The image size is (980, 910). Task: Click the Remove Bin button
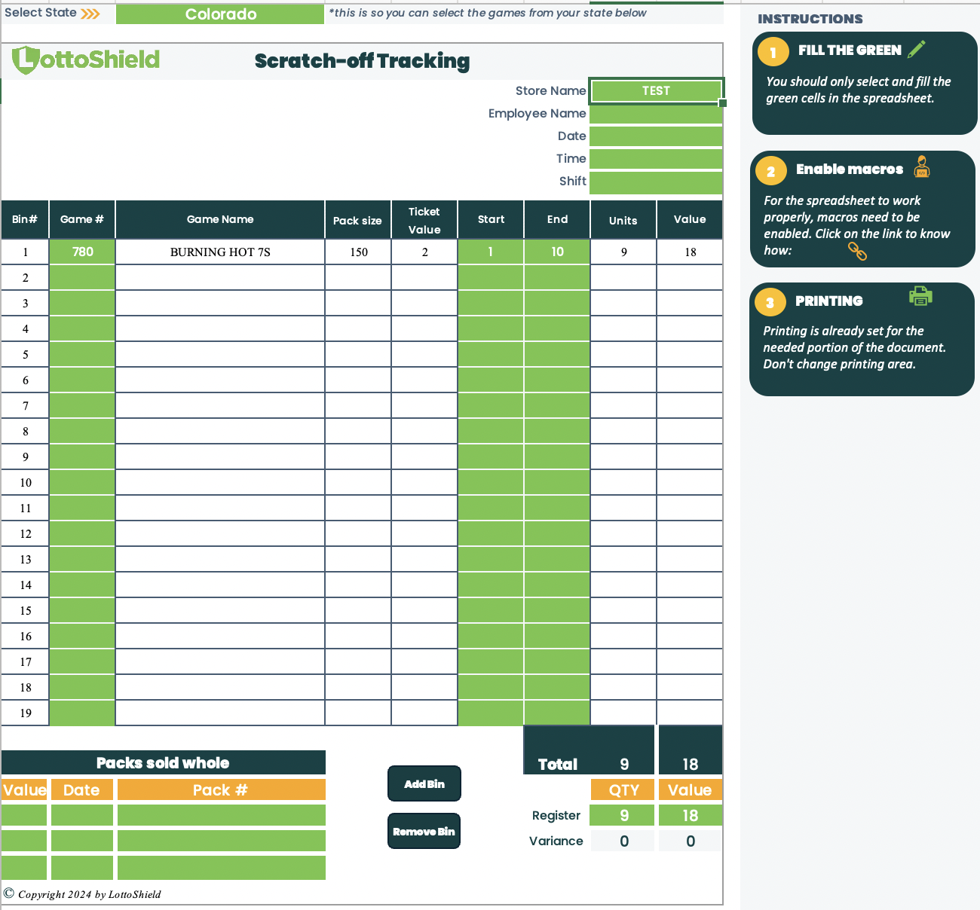click(424, 831)
